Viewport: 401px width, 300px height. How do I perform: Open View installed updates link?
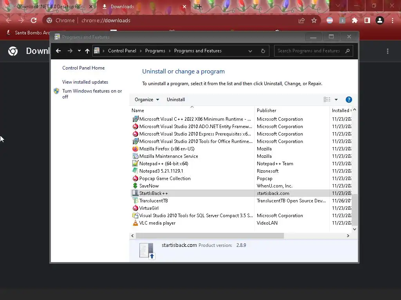[x=85, y=82]
